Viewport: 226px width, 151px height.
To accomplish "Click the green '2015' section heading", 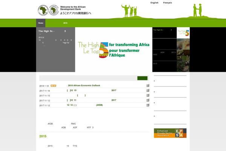I will tap(43, 136).
